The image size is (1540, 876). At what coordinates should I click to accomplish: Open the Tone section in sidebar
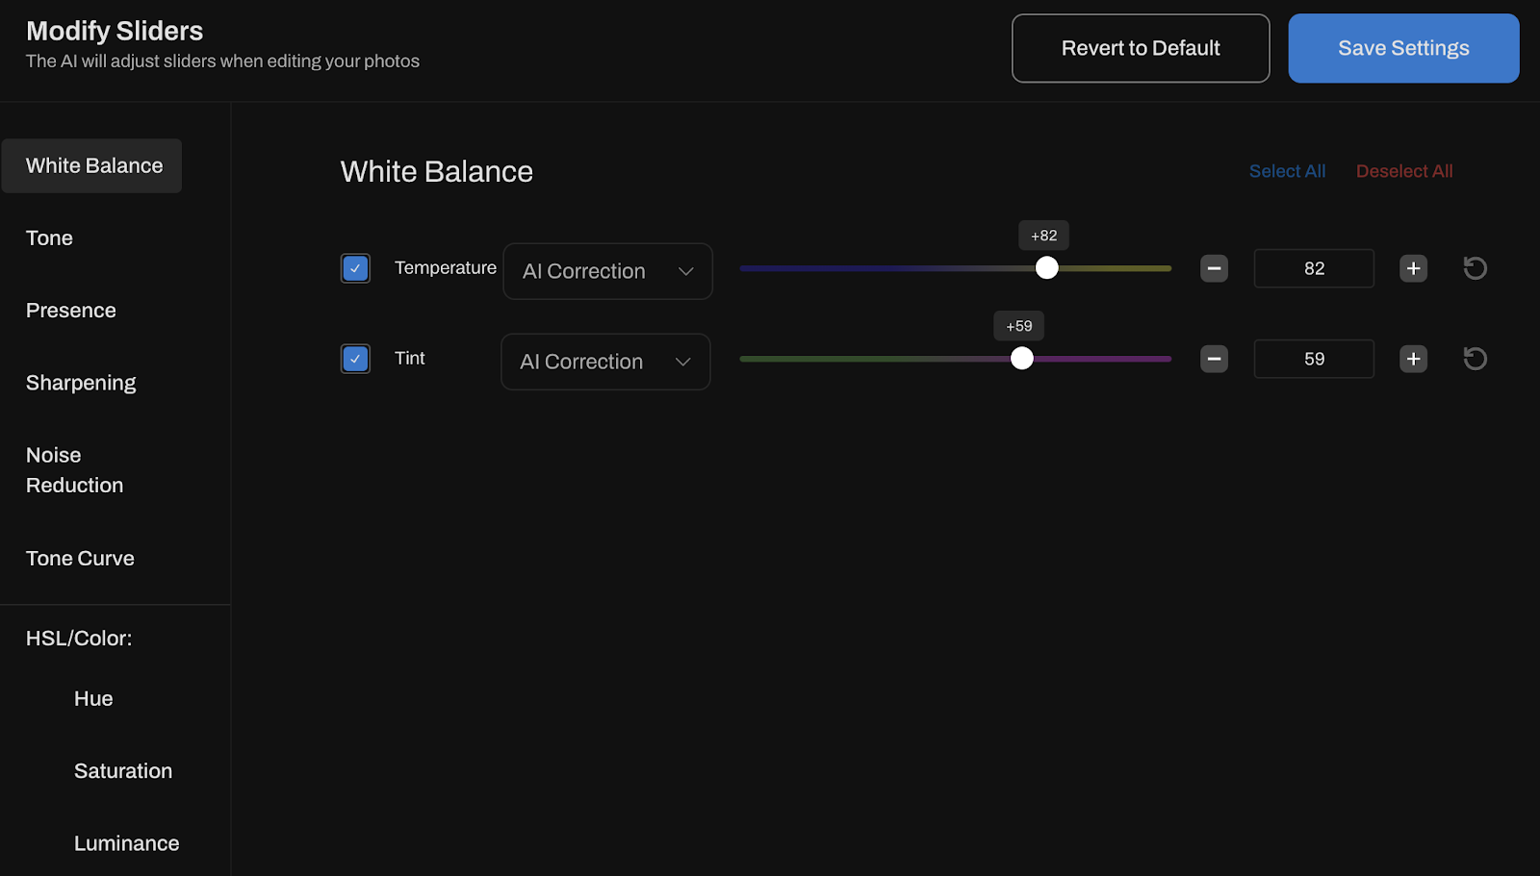tap(49, 238)
